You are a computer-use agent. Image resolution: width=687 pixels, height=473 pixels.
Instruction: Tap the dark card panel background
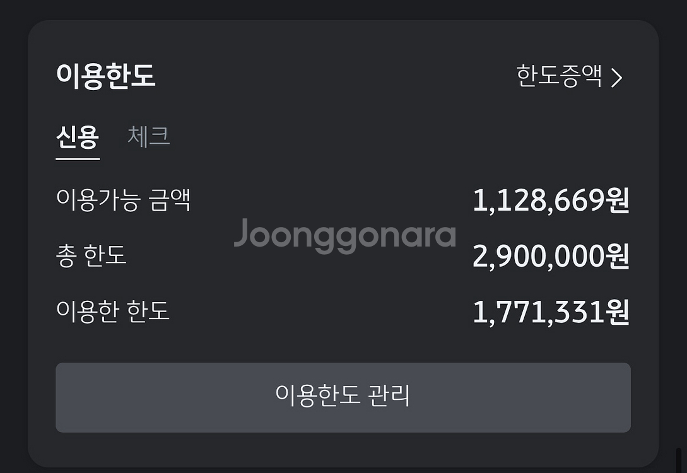click(x=344, y=347)
